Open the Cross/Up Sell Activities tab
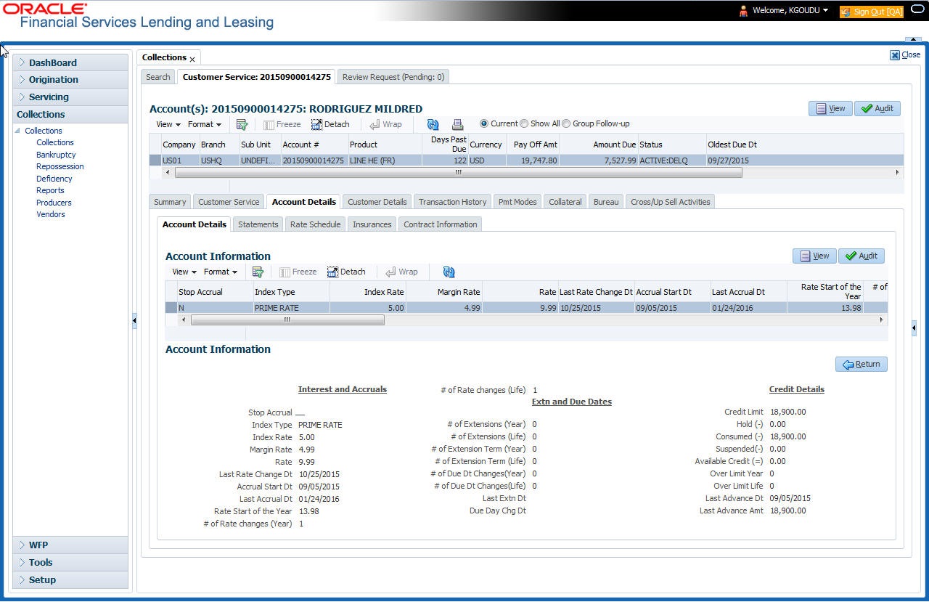929x602 pixels. [671, 202]
